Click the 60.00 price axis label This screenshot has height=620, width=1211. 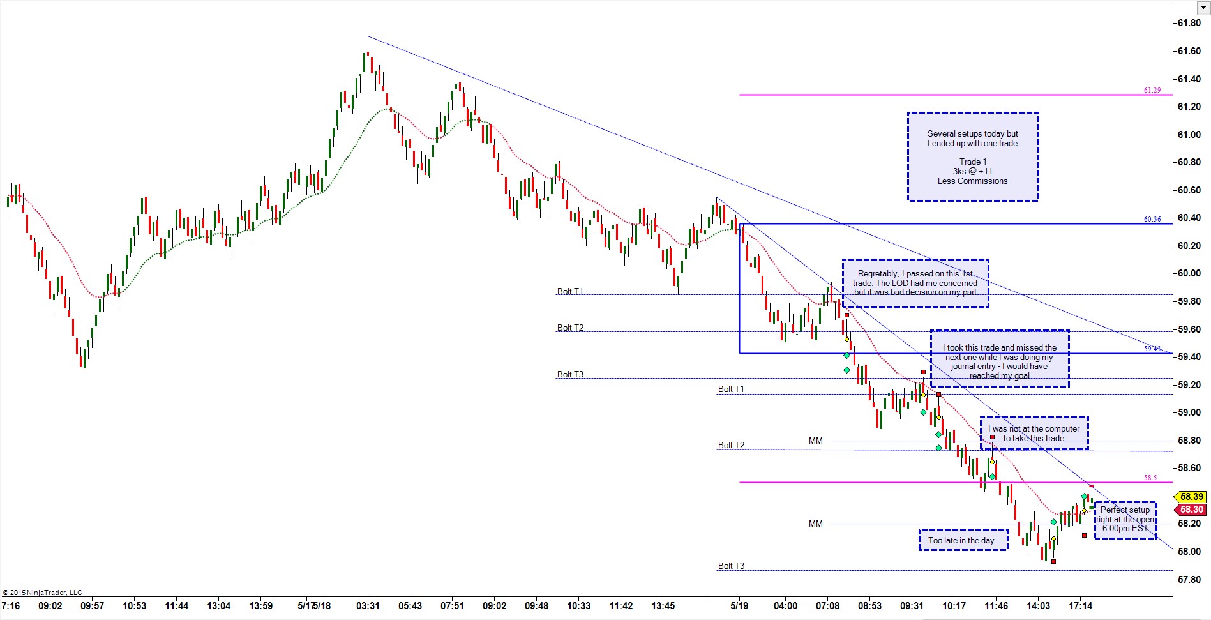point(1189,273)
